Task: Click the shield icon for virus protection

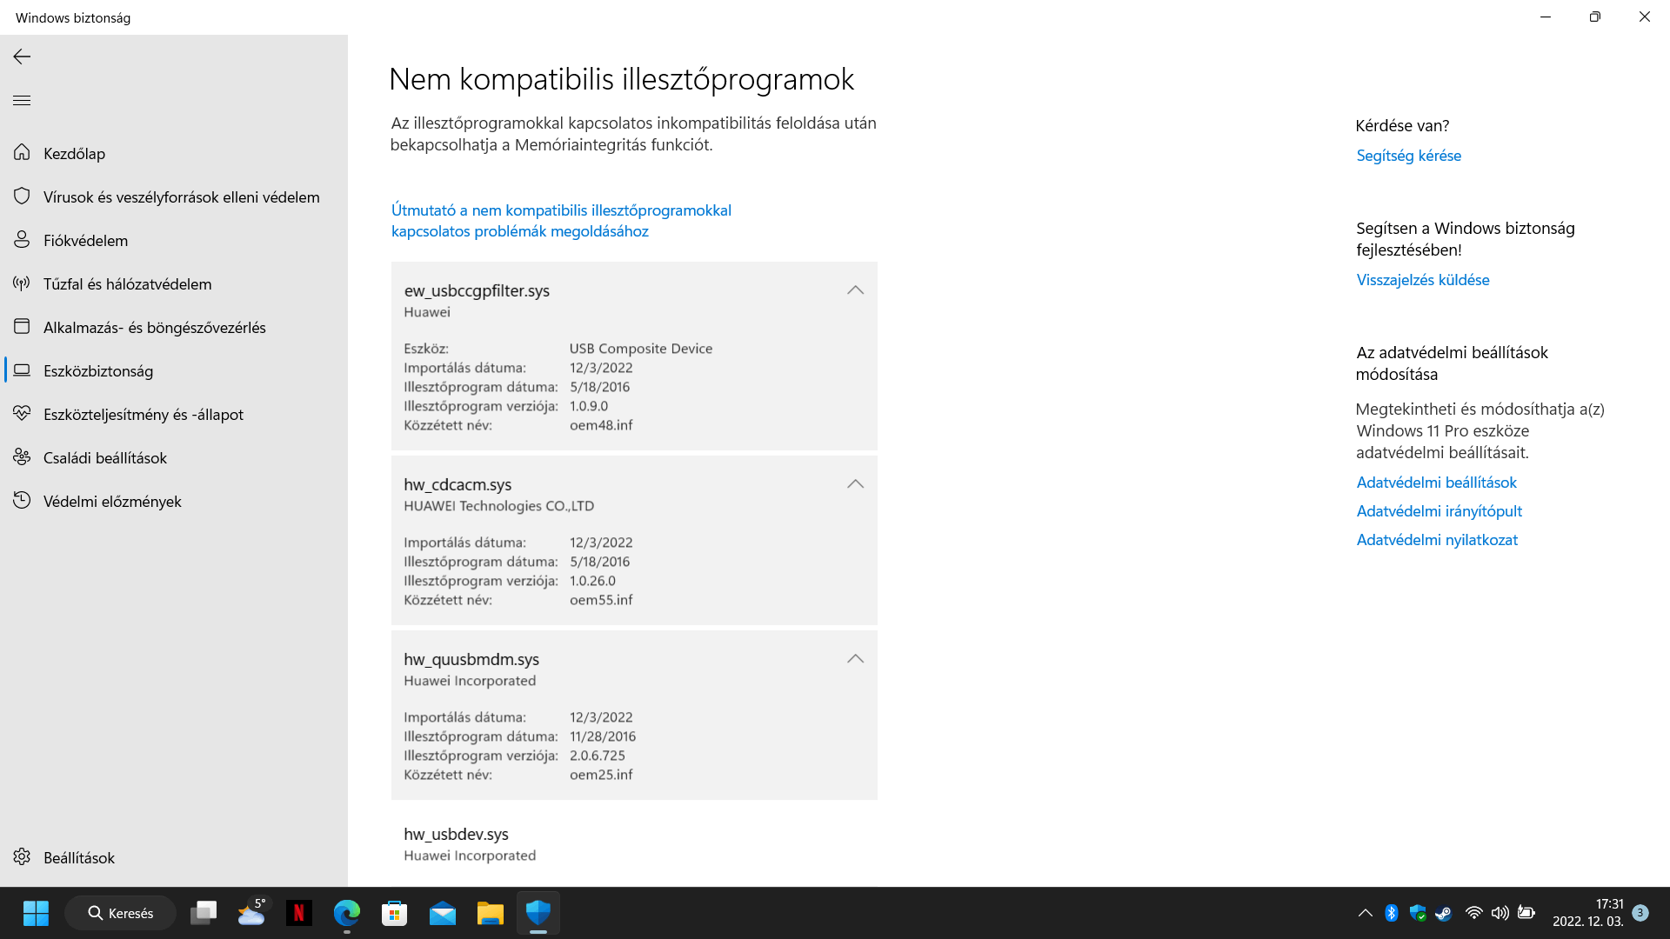Action: (22, 196)
